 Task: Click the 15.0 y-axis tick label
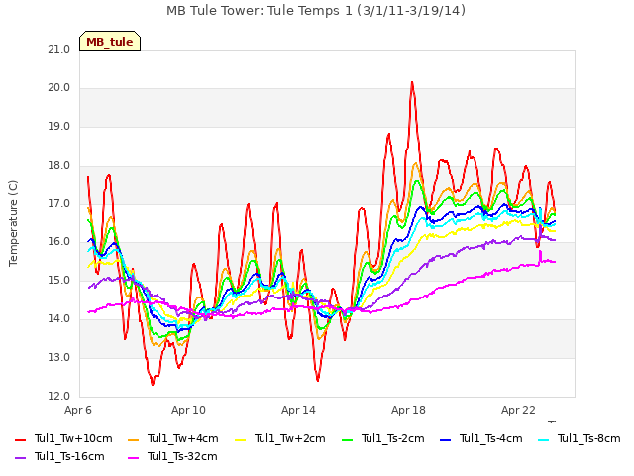click(x=59, y=280)
